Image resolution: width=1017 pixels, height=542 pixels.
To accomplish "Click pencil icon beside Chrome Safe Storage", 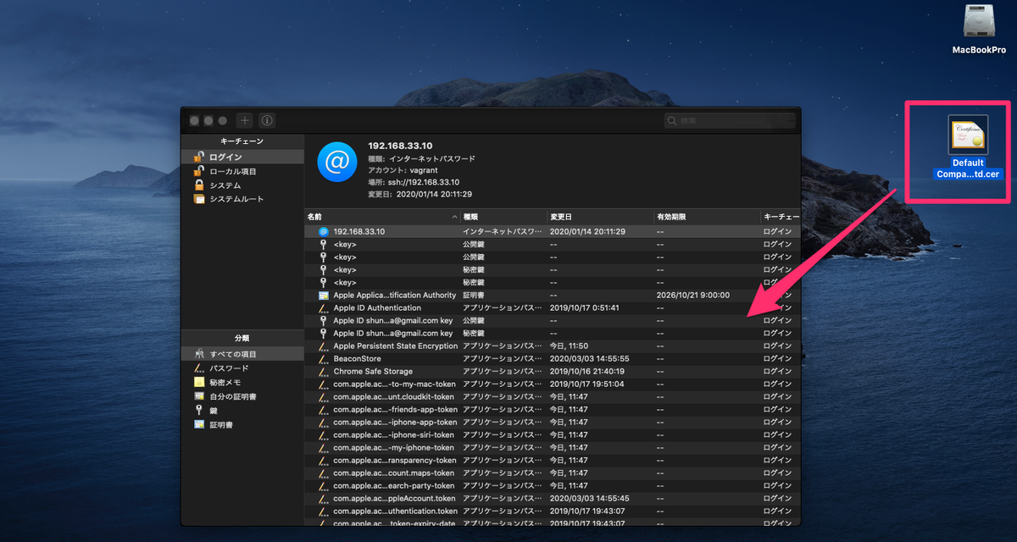I will pos(323,371).
